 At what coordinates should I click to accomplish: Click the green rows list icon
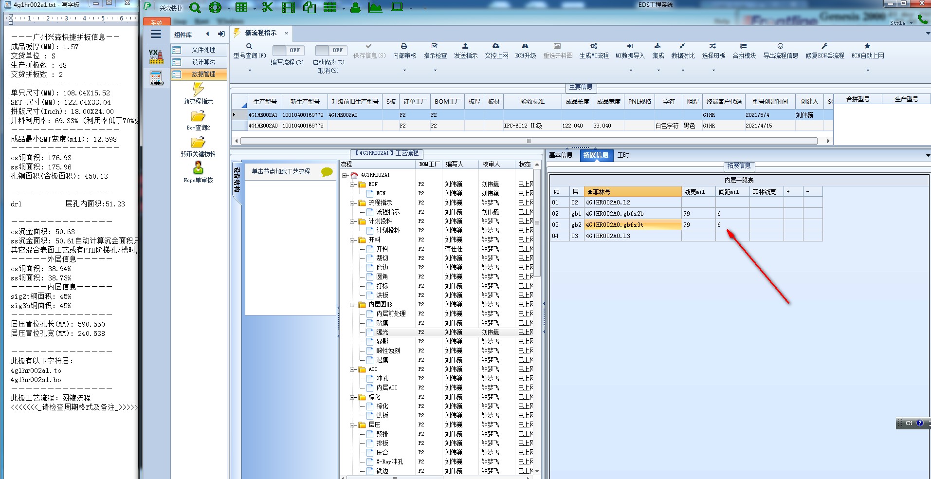330,7
